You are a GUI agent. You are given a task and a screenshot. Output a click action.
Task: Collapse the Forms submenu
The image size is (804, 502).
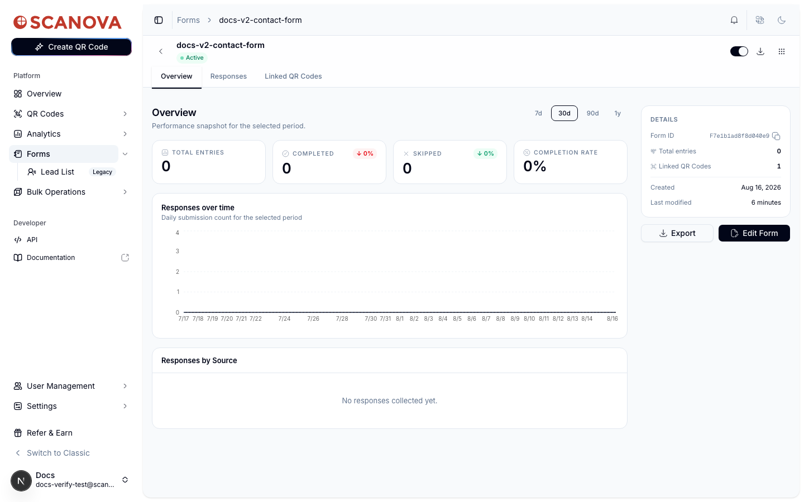(x=125, y=154)
